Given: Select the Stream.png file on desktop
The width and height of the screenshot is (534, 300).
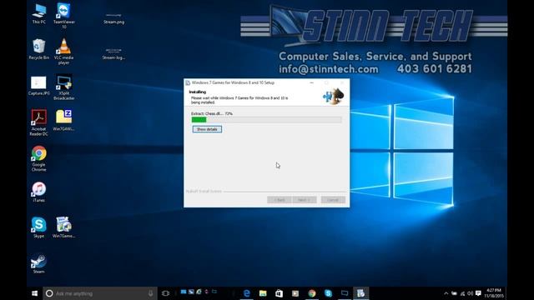Looking at the screenshot, I should point(113,18).
